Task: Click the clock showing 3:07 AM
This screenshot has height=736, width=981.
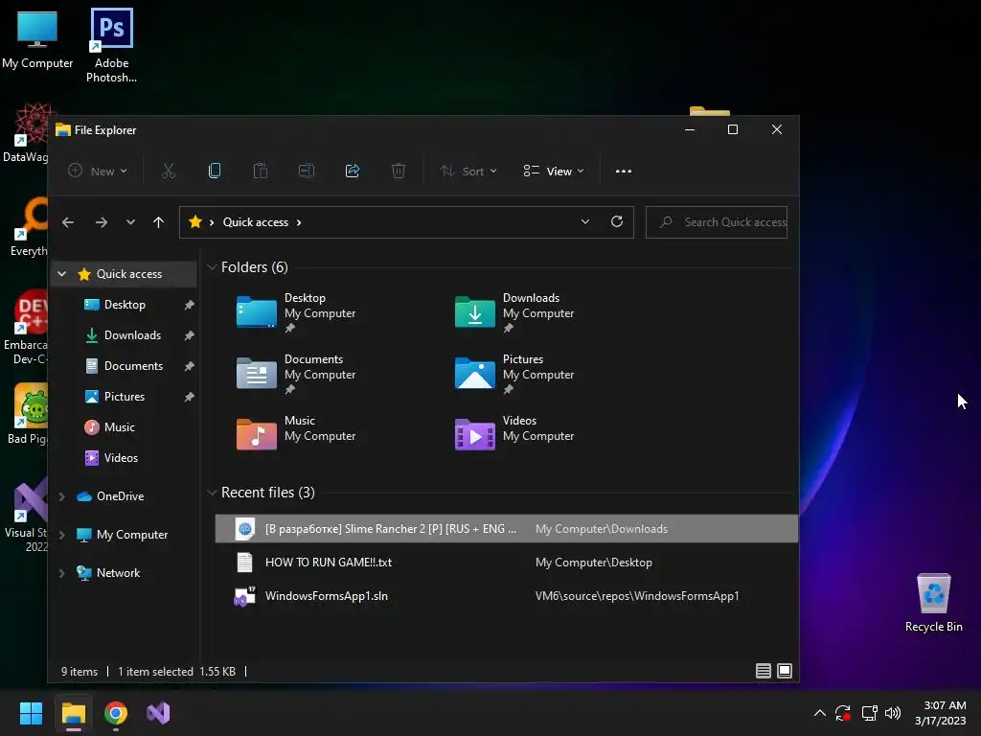Action: pyautogui.click(x=945, y=705)
